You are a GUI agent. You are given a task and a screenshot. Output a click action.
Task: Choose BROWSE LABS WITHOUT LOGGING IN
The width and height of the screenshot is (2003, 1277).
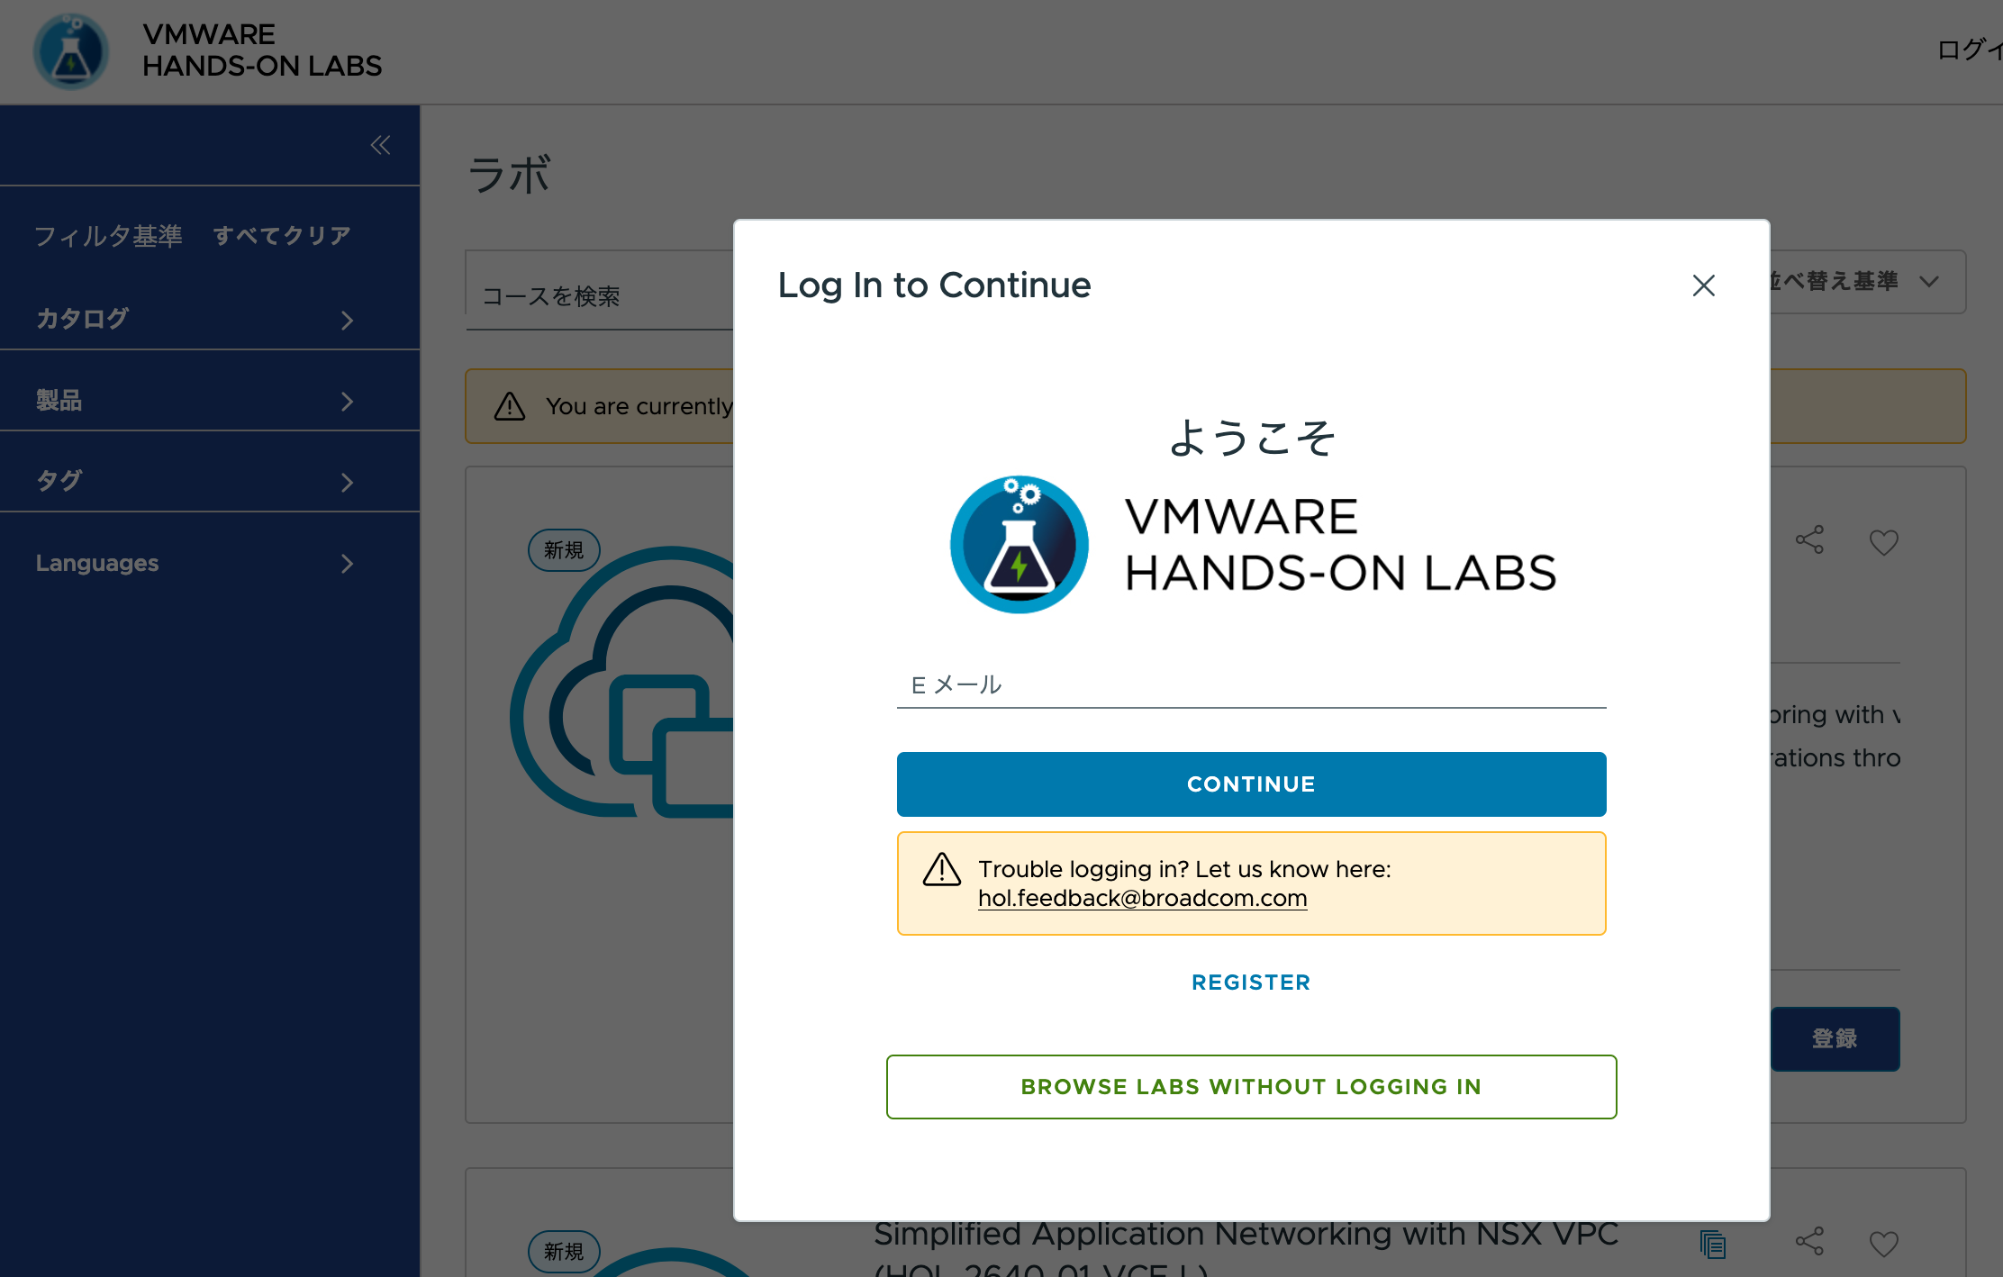click(x=1250, y=1087)
